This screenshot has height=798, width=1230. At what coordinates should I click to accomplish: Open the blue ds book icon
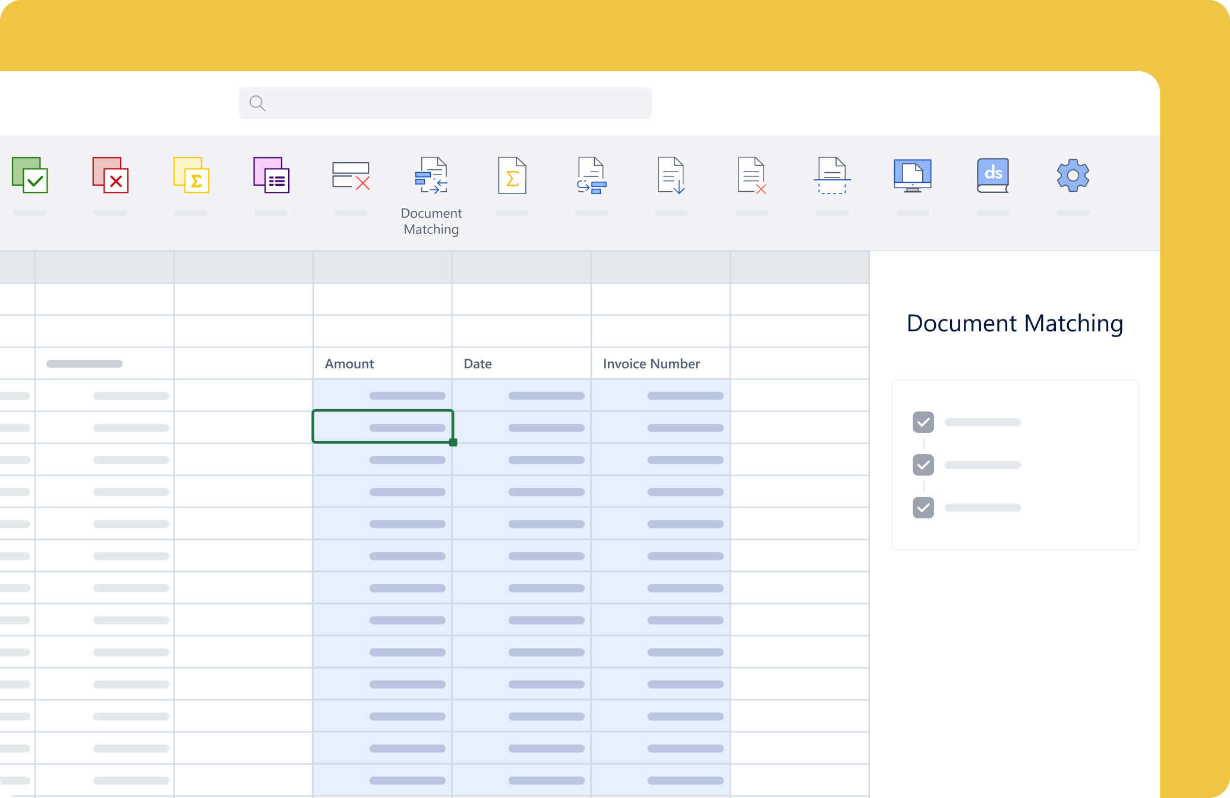[x=992, y=176]
